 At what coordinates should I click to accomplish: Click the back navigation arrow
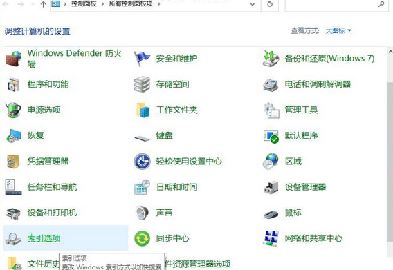pos(6,4)
